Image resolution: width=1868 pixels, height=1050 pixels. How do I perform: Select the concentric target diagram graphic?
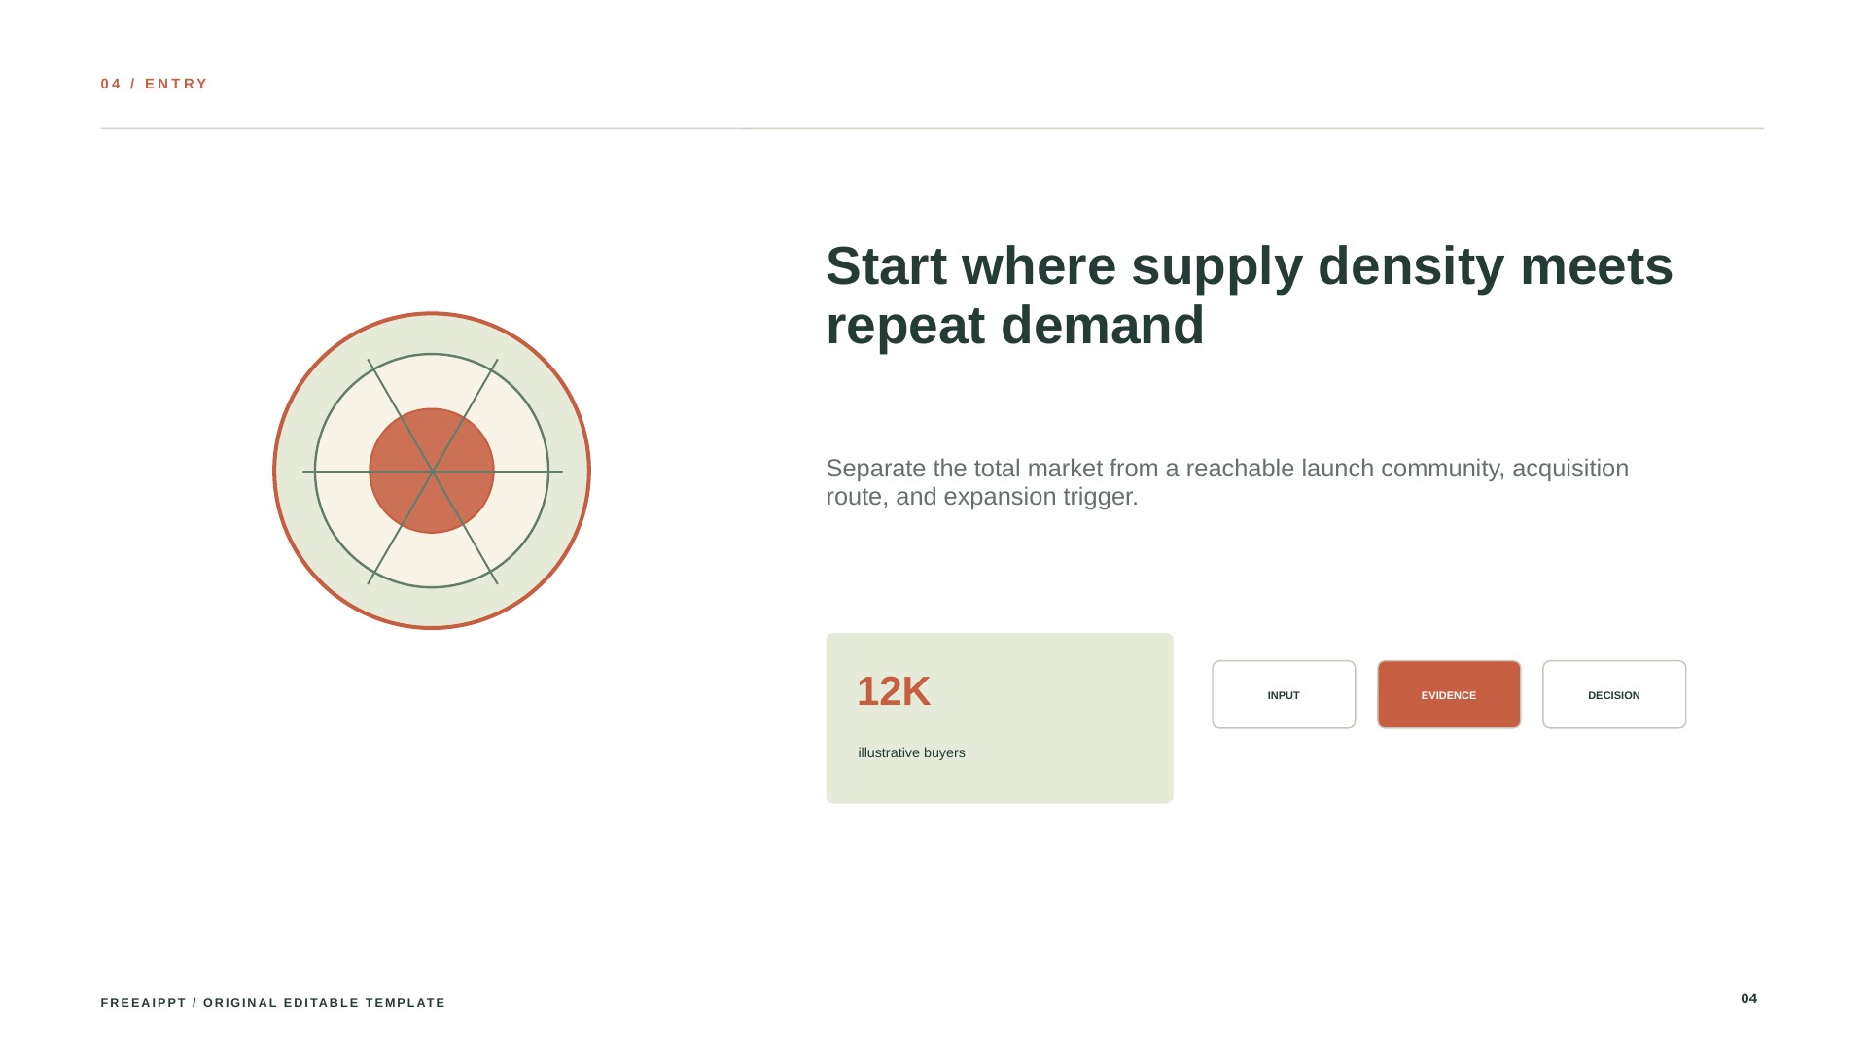pos(432,471)
